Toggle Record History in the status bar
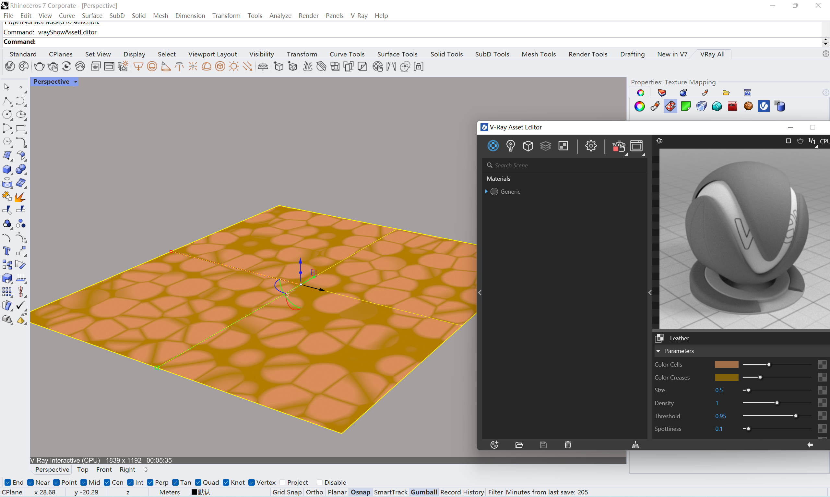 point(462,492)
